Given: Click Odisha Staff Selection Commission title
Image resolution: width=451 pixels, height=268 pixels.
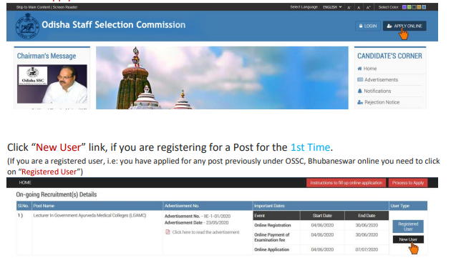Looking at the screenshot, I should (x=113, y=25).
